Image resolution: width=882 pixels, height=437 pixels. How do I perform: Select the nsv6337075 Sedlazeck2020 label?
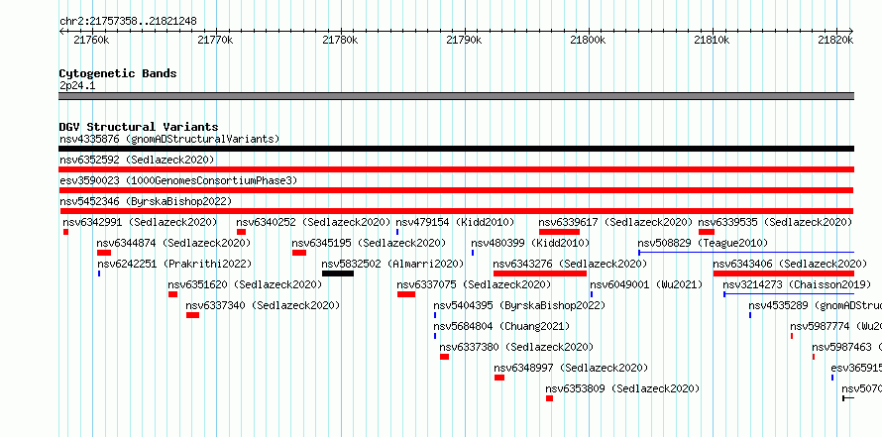tap(474, 284)
